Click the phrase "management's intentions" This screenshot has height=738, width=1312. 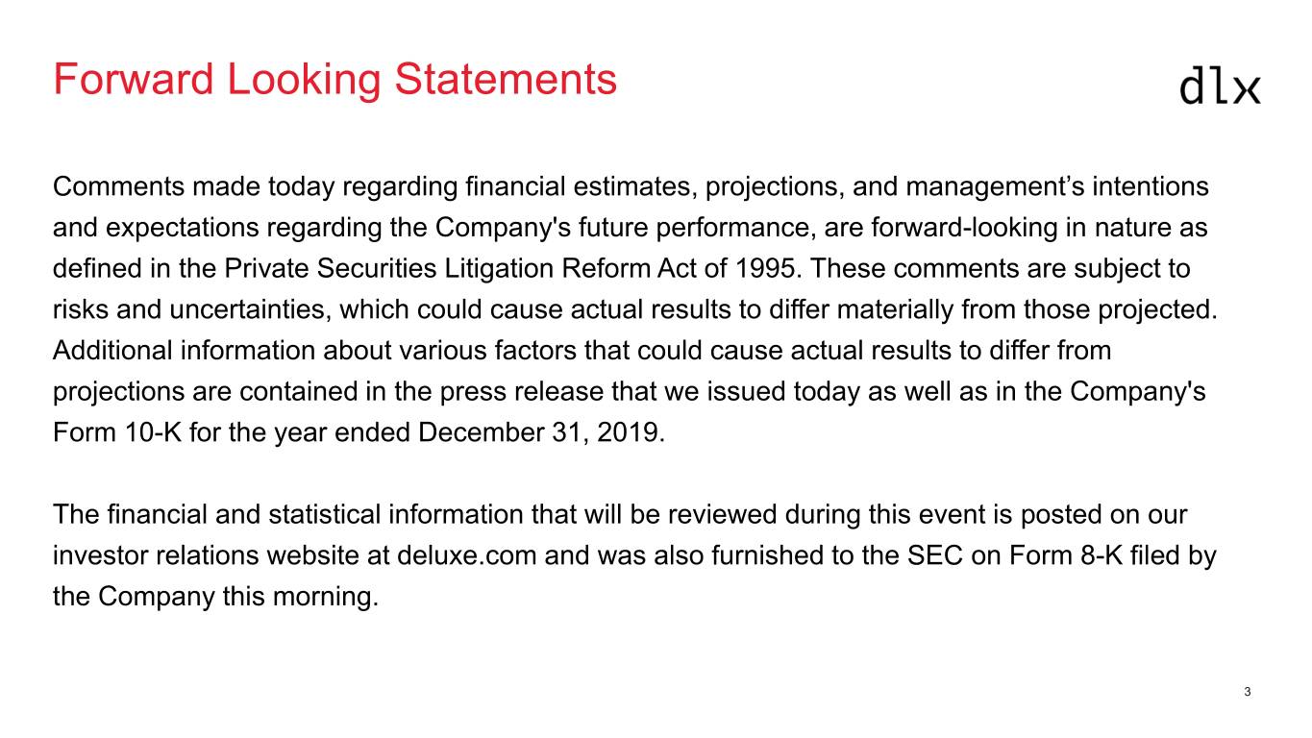click(x=1057, y=186)
